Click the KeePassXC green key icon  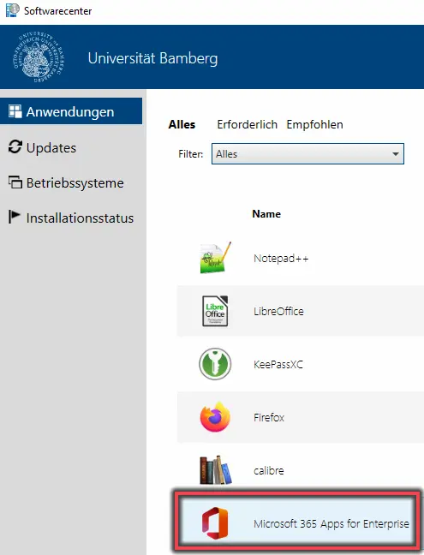215,364
